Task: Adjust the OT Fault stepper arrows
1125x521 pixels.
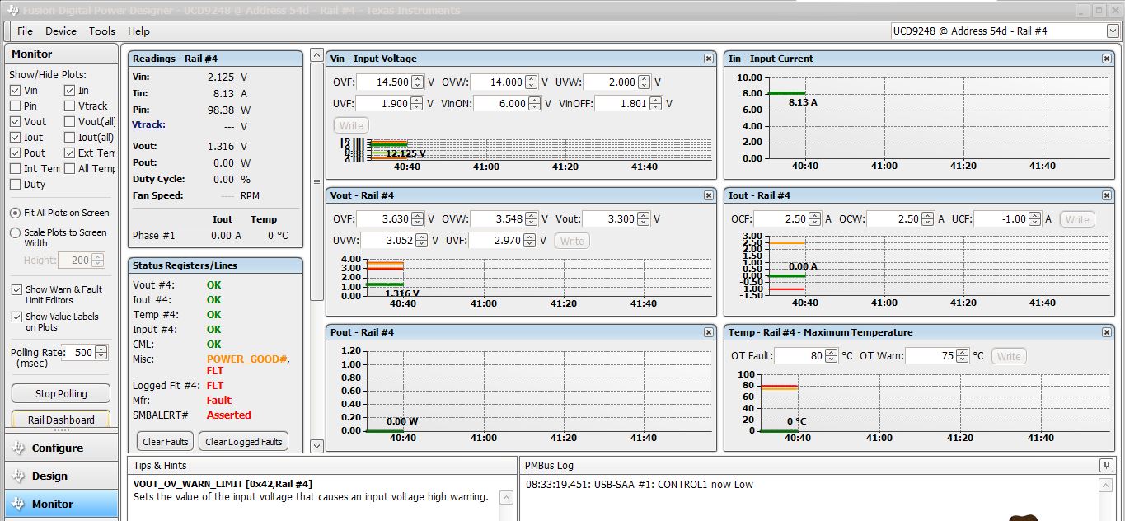Action: [x=832, y=356]
